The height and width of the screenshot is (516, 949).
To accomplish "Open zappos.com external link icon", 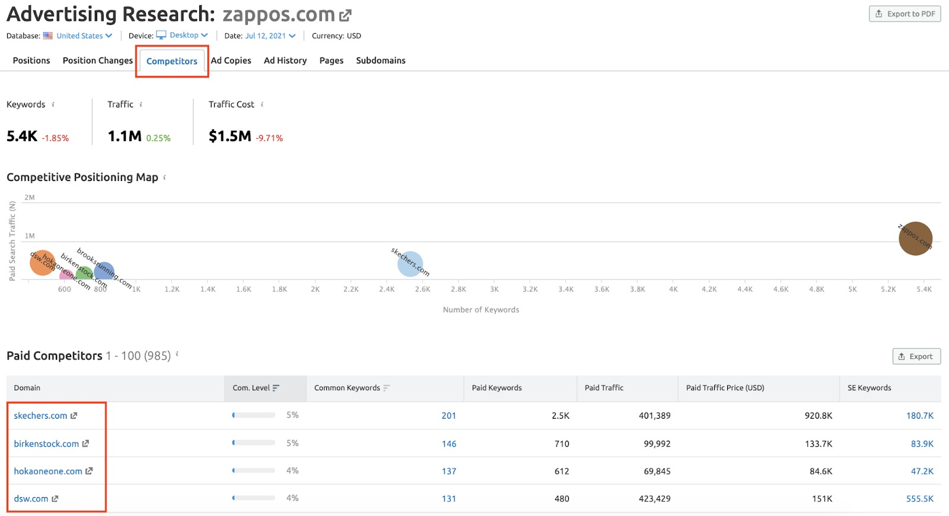I will 345,15.
